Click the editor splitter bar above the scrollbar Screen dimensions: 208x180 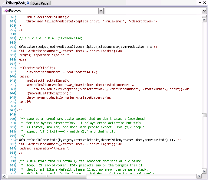(204, 16)
